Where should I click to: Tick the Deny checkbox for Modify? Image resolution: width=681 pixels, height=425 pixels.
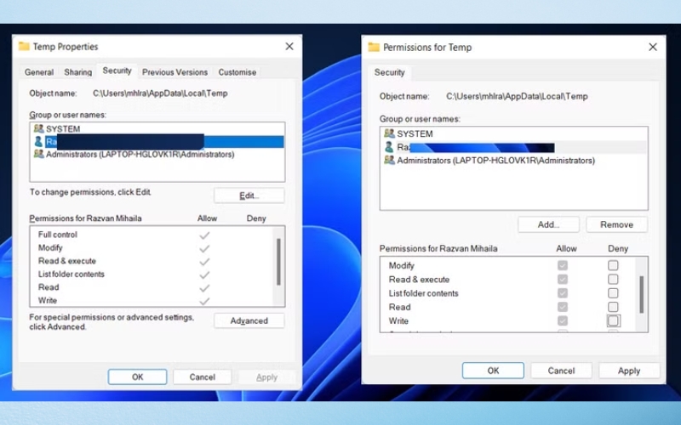point(613,266)
